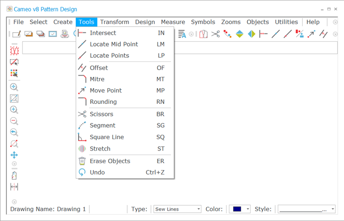Open the Color dropdown arrow

[248, 209]
